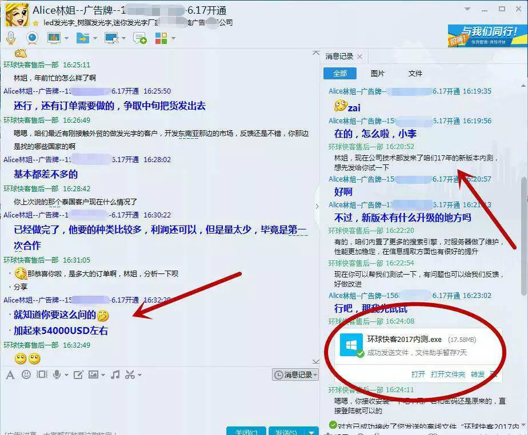Open the emoji picker smiley icon
The image size is (528, 435).
pos(26,374)
